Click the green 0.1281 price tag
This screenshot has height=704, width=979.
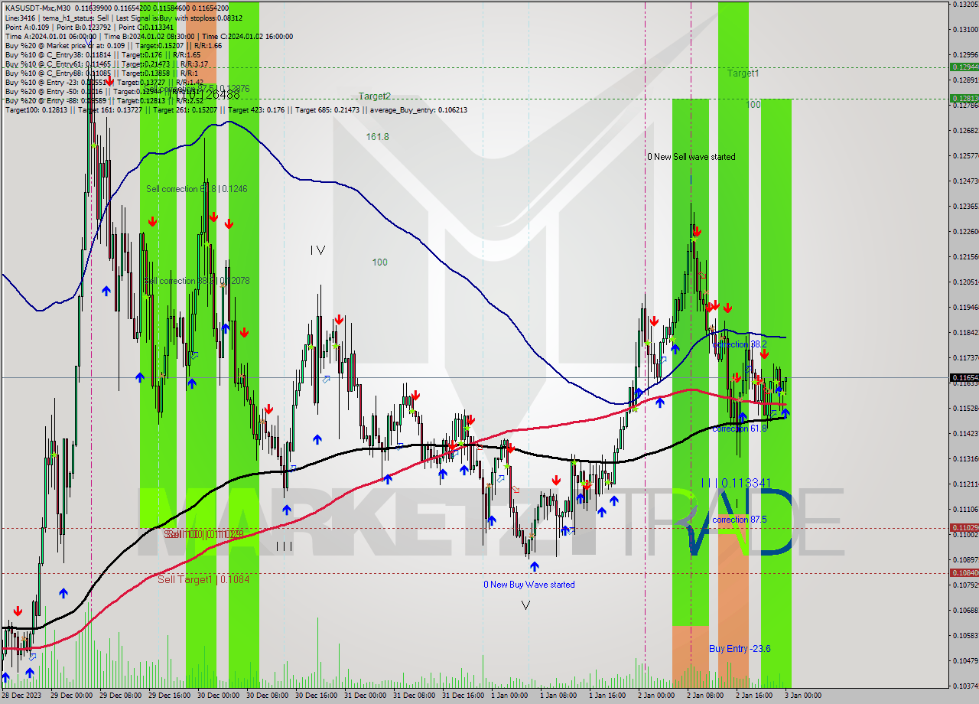pyautogui.click(x=964, y=99)
